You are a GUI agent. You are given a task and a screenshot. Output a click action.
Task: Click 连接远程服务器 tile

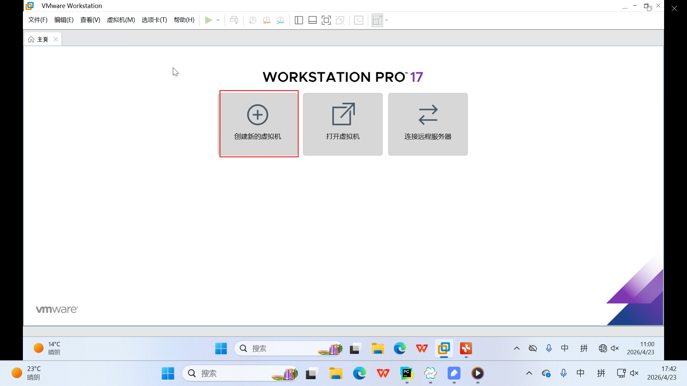click(428, 124)
